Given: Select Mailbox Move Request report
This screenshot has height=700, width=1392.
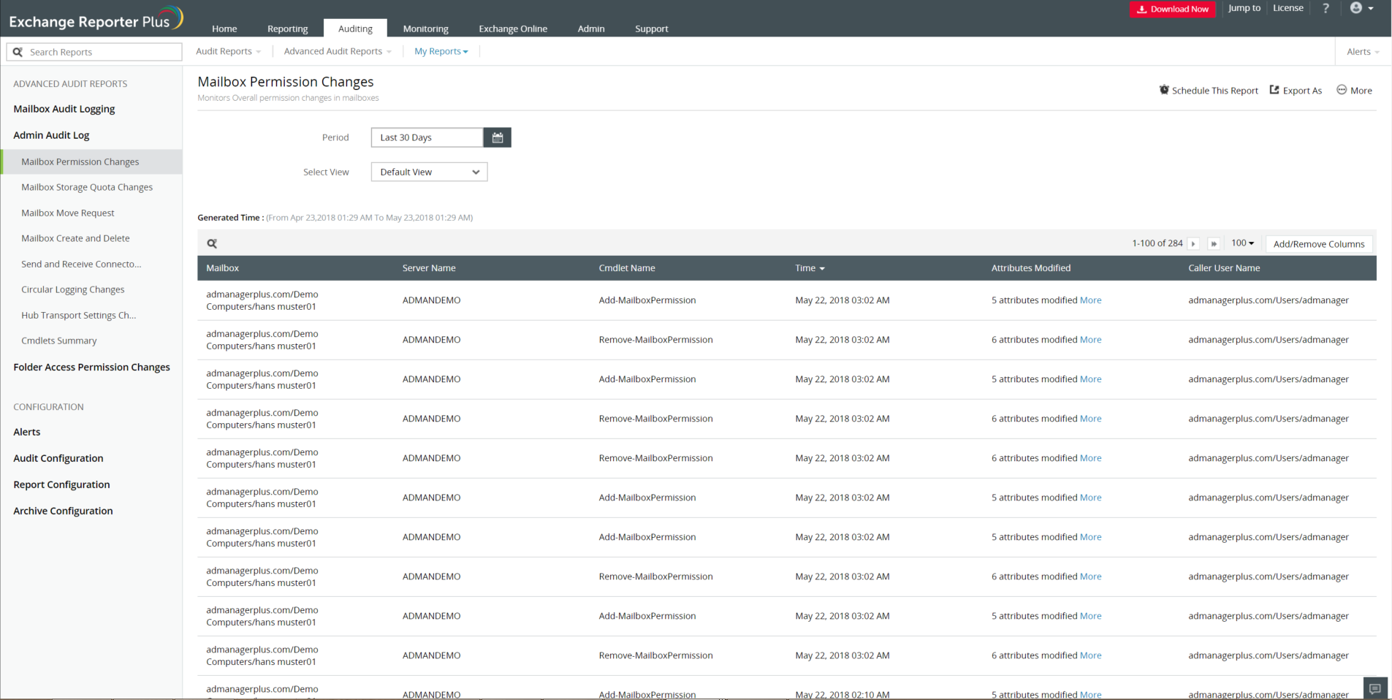Looking at the screenshot, I should click(68, 213).
